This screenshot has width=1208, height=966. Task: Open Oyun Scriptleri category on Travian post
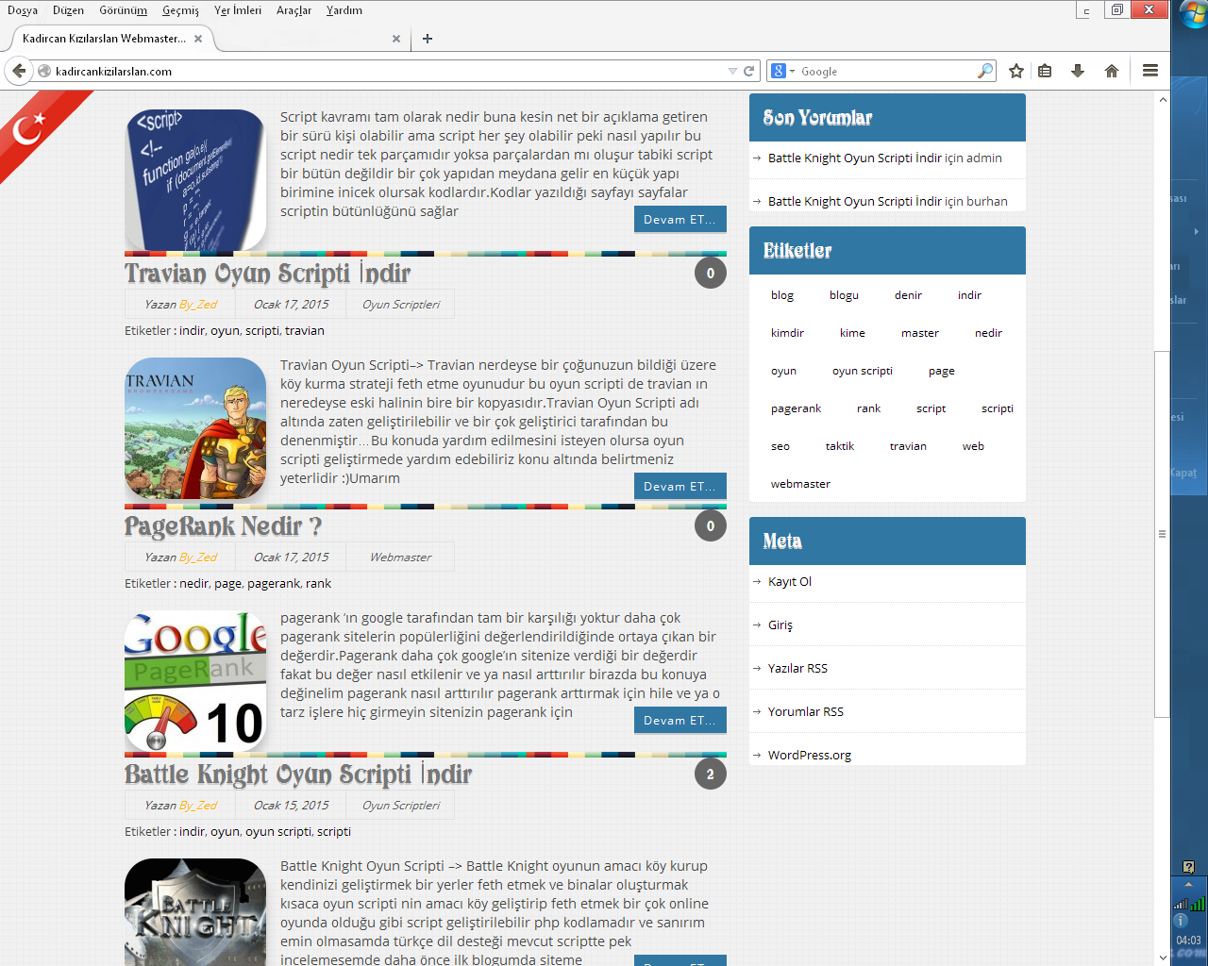(x=401, y=305)
